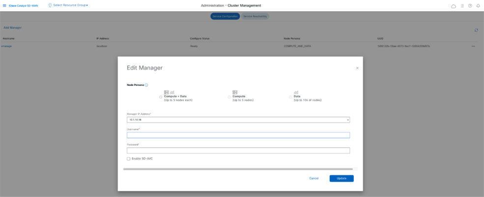Open the notifications bell icon

(x=478, y=6)
